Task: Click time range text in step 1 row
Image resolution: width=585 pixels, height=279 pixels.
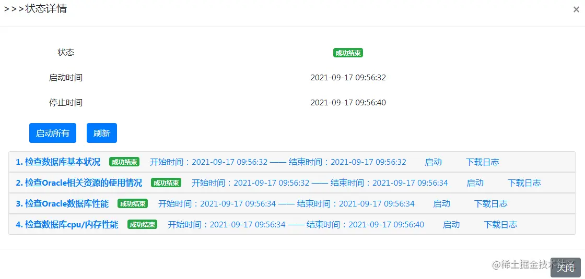Action: 278,162
